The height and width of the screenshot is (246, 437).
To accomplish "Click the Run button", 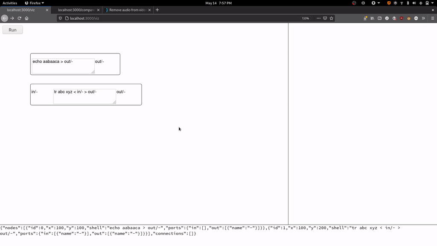I will coord(12,30).
